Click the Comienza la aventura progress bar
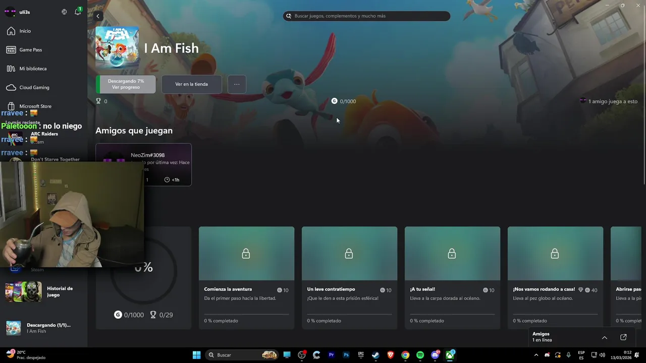This screenshot has height=363, width=646. coord(246,314)
